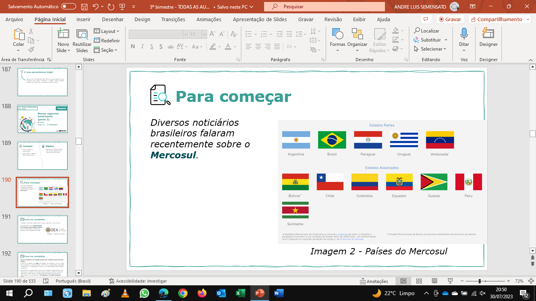Click Convert to SmartArt icon

[315, 49]
